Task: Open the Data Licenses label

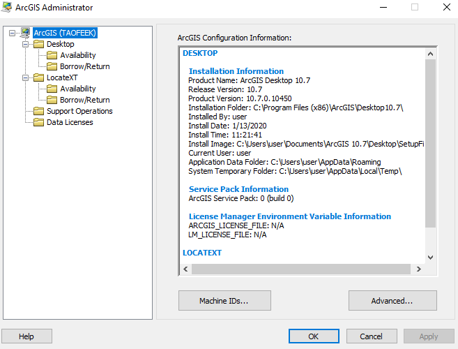Action: (x=70, y=122)
